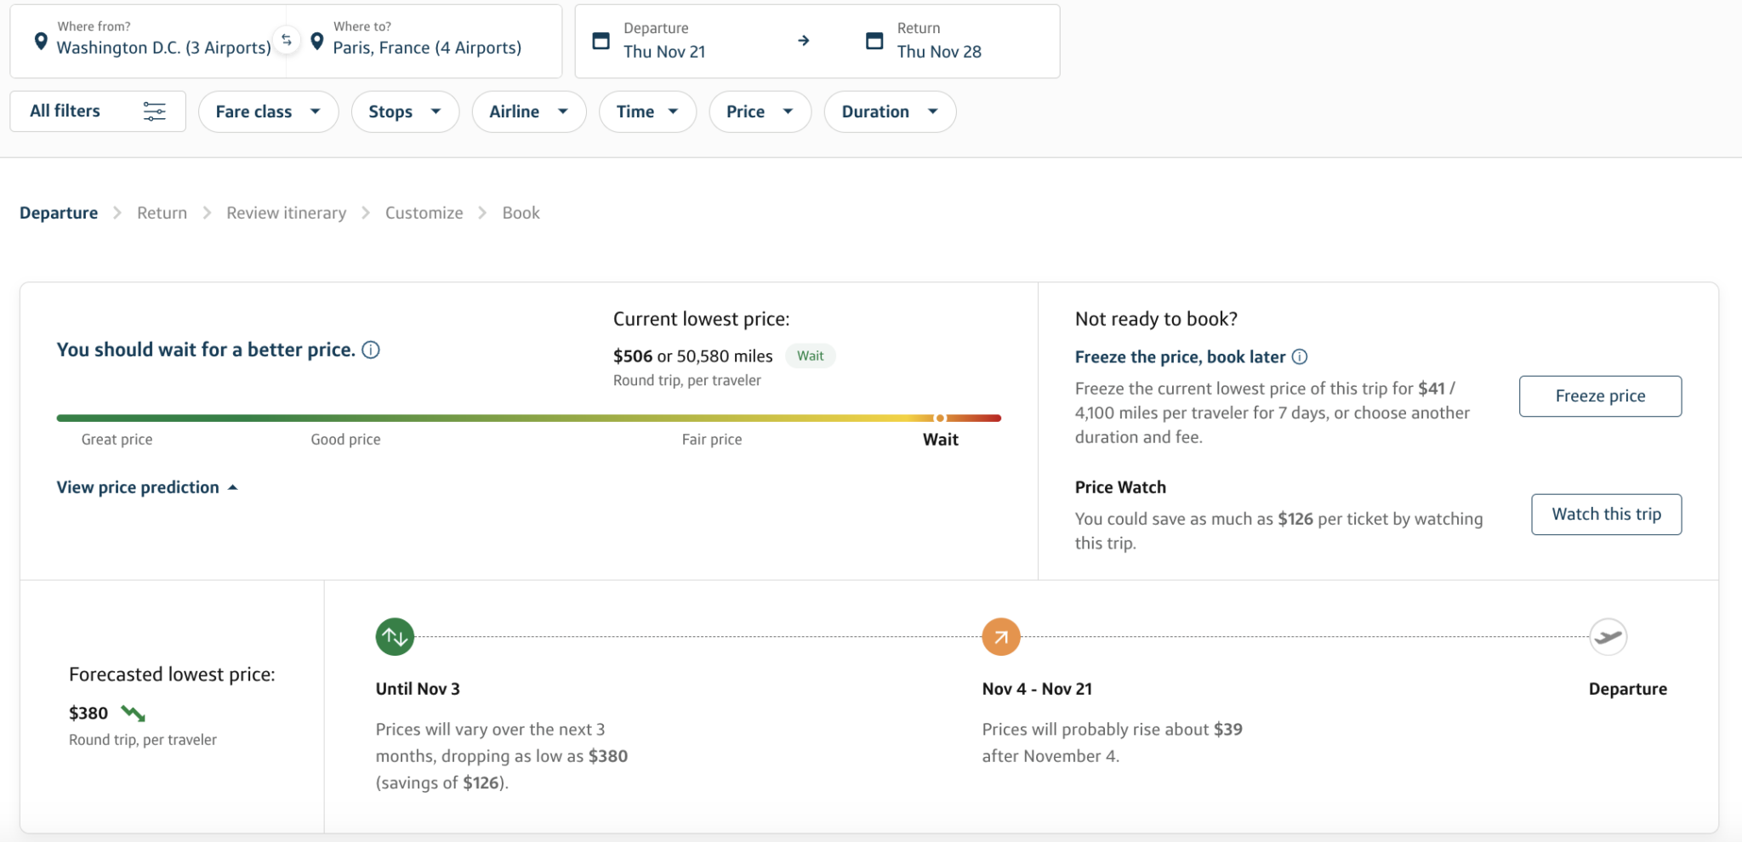The width and height of the screenshot is (1742, 842).
Task: Go to the Return breadcrumb step
Action: 162,213
